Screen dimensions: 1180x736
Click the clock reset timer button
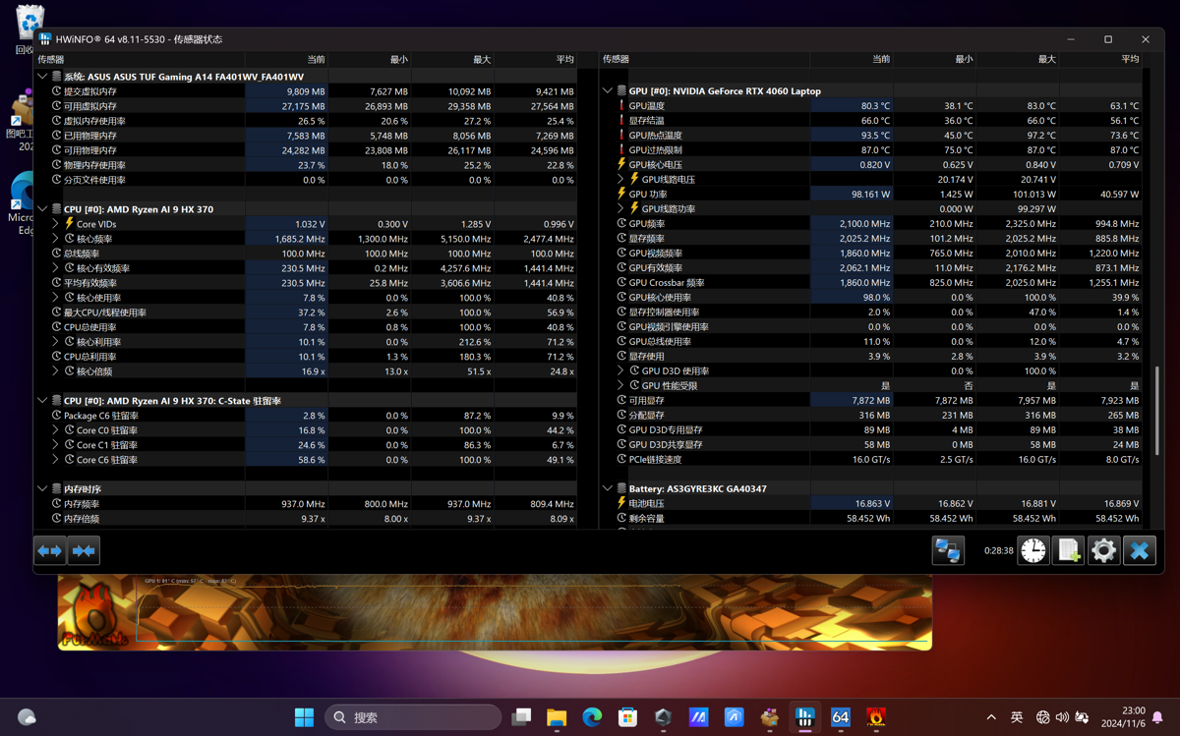tap(1033, 551)
